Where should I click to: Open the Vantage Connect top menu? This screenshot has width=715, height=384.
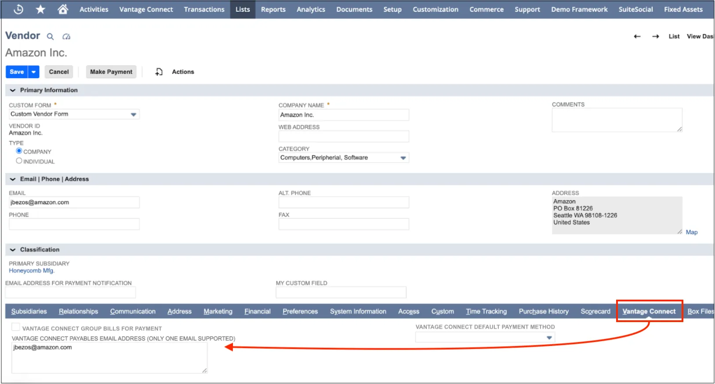146,9
